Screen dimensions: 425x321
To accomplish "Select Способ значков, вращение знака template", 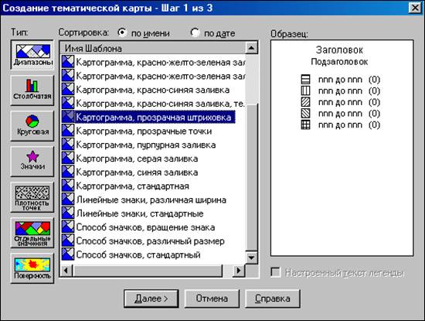I will 145,227.
